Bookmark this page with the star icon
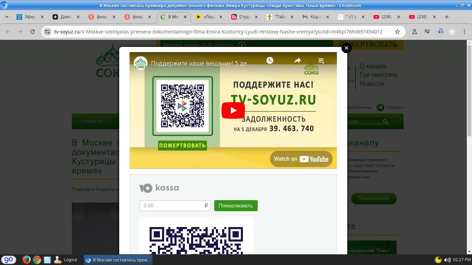The image size is (472, 265). pos(397,32)
